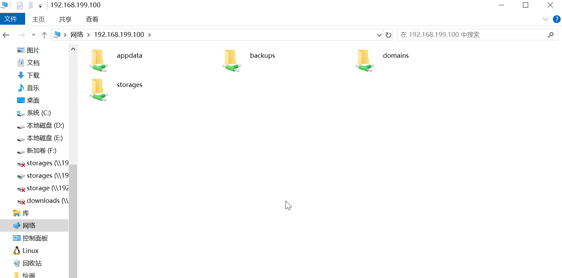562x278 pixels.
Task: Click the search magnifier icon
Action: point(550,35)
